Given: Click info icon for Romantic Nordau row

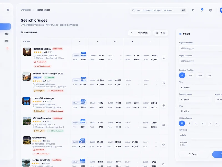Looking at the screenshot, I should [164, 58].
